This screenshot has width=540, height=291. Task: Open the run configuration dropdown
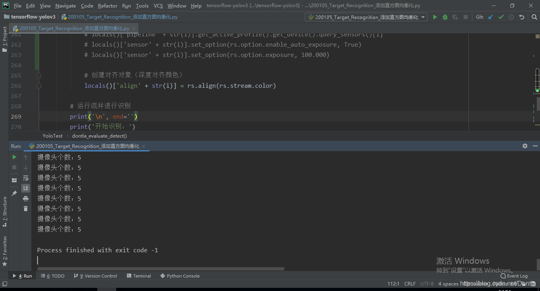367,17
